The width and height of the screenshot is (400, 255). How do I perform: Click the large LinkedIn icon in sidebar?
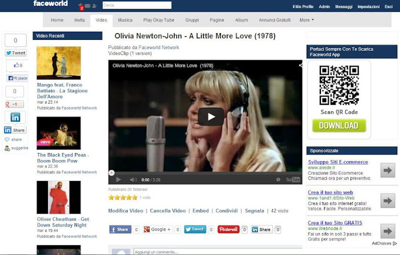point(15,117)
